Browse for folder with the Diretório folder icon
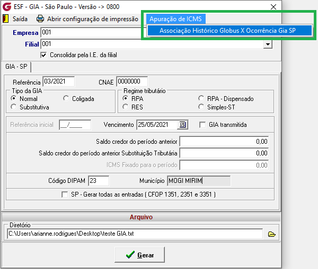The height and width of the screenshot is (269, 318). point(271,234)
